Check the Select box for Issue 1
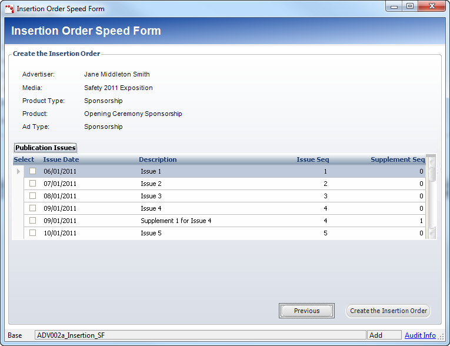Viewport: 450px width, 346px height. click(33, 171)
